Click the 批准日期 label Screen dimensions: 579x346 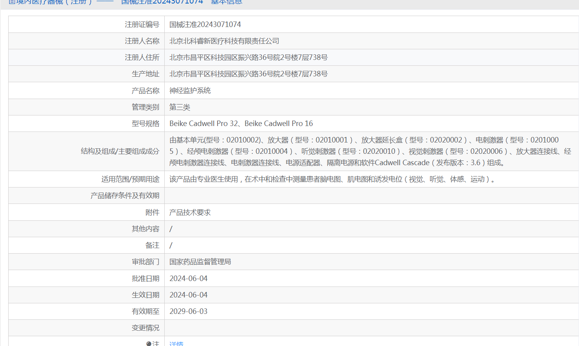point(146,278)
